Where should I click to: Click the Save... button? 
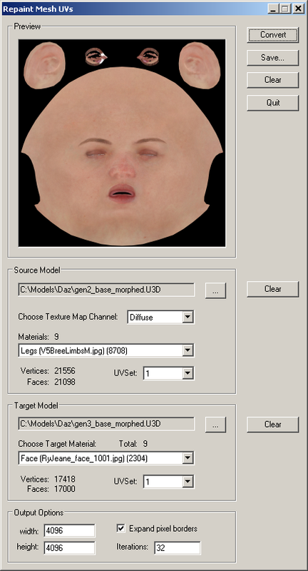273,58
